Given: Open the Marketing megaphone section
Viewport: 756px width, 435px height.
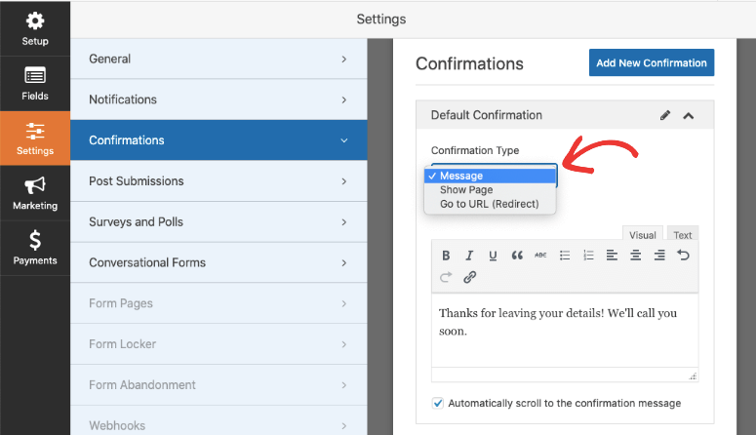Looking at the screenshot, I should pyautogui.click(x=35, y=193).
